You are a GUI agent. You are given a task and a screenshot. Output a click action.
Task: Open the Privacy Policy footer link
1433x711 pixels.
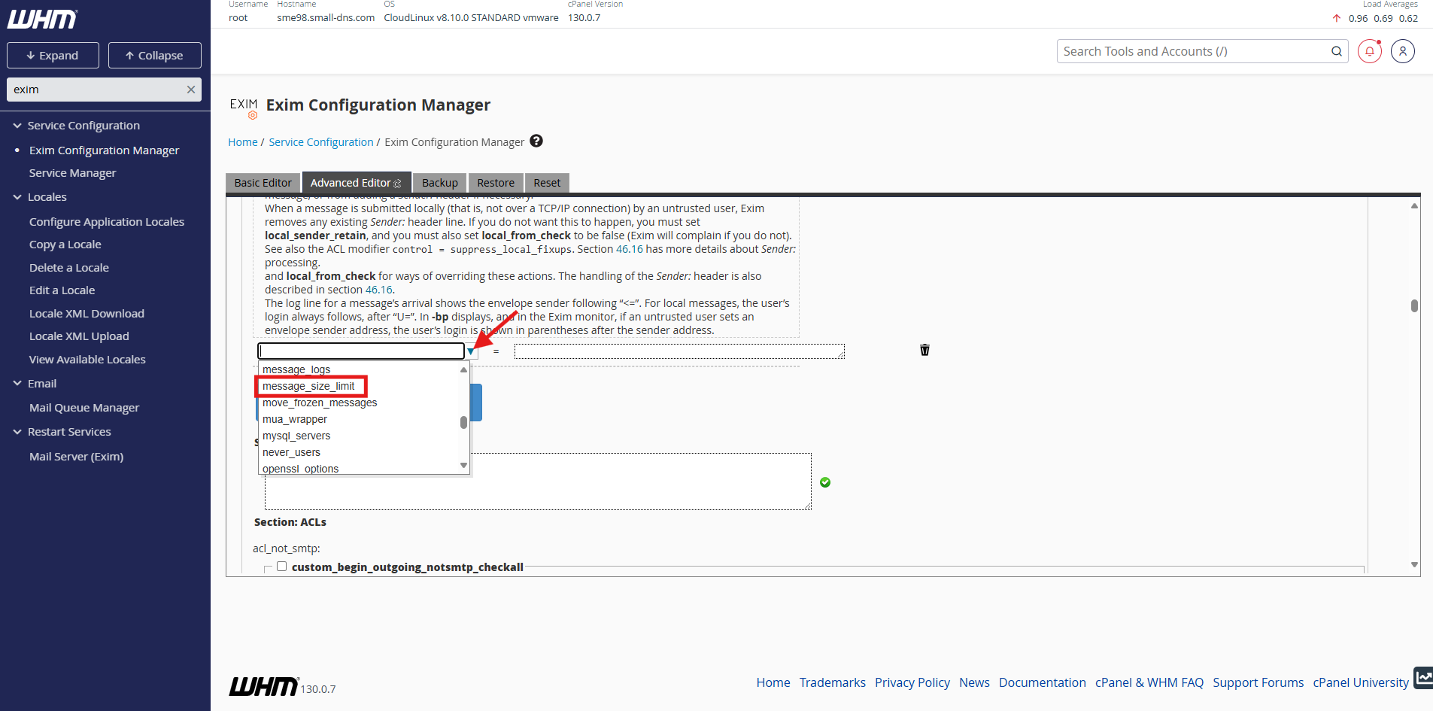click(912, 682)
